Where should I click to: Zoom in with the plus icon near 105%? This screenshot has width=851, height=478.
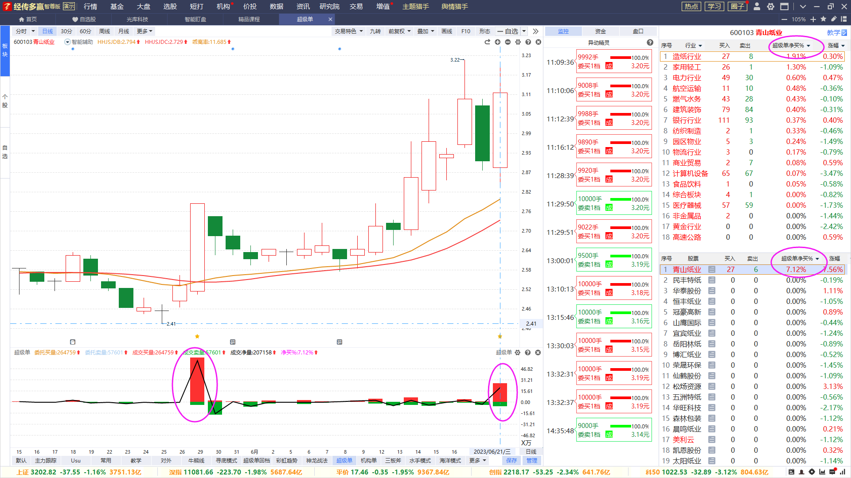coord(813,19)
